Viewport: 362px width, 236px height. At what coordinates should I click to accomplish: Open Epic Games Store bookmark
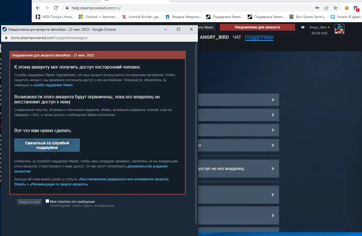click(x=308, y=17)
